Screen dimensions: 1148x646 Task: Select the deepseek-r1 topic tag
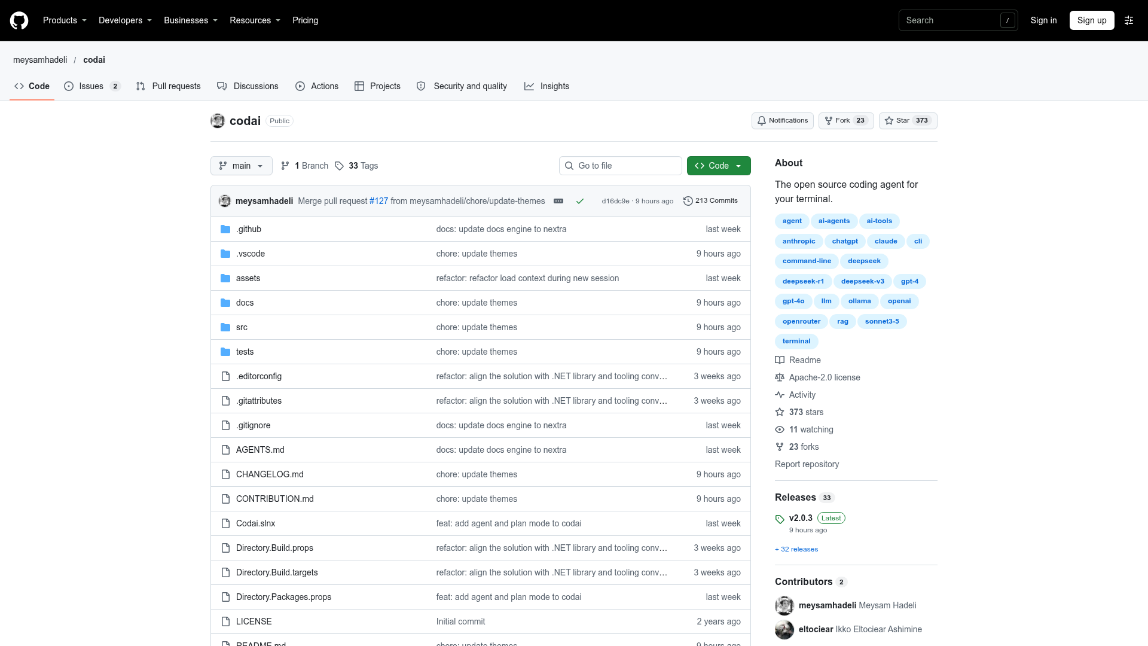(803, 281)
